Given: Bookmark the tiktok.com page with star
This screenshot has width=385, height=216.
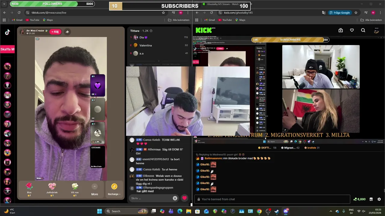Looking at the screenshot, I should [163, 13].
